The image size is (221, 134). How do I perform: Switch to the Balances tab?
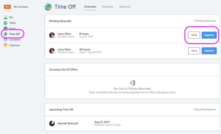click(x=125, y=7)
